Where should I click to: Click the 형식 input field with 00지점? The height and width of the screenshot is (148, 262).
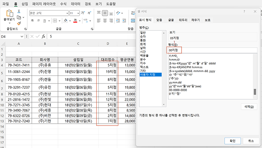(x=213, y=50)
